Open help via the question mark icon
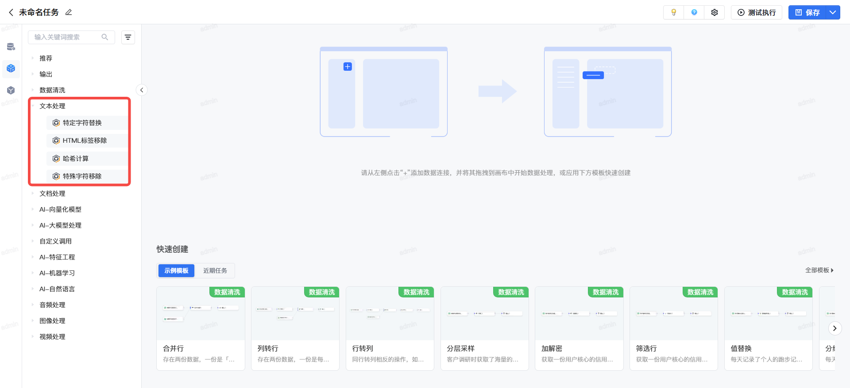The image size is (850, 388). click(x=694, y=12)
